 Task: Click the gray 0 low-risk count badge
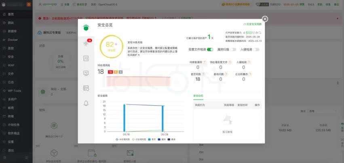(121, 72)
